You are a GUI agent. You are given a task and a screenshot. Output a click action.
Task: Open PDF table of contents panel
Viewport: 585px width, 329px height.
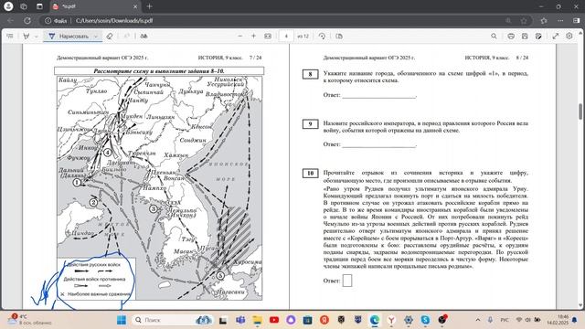[10, 37]
